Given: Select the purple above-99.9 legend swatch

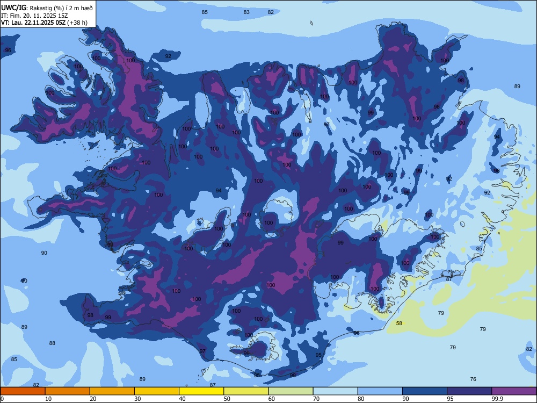Looking at the screenshot, I should click(514, 391).
